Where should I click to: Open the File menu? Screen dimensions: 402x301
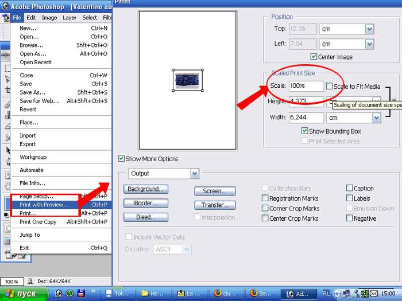tap(17, 18)
